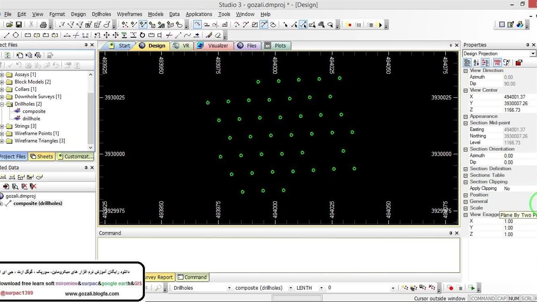This screenshot has width=537, height=302.
Task: Click the Print icon in toolbar
Action: point(43,25)
